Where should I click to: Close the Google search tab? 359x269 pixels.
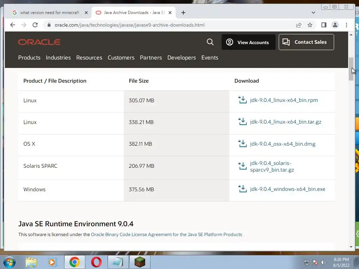click(x=86, y=13)
